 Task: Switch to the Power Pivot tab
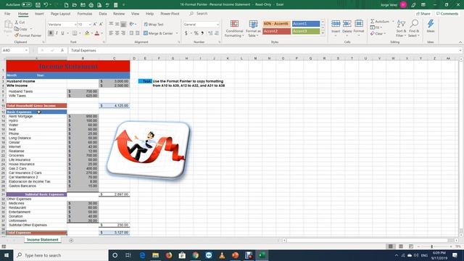170,14
